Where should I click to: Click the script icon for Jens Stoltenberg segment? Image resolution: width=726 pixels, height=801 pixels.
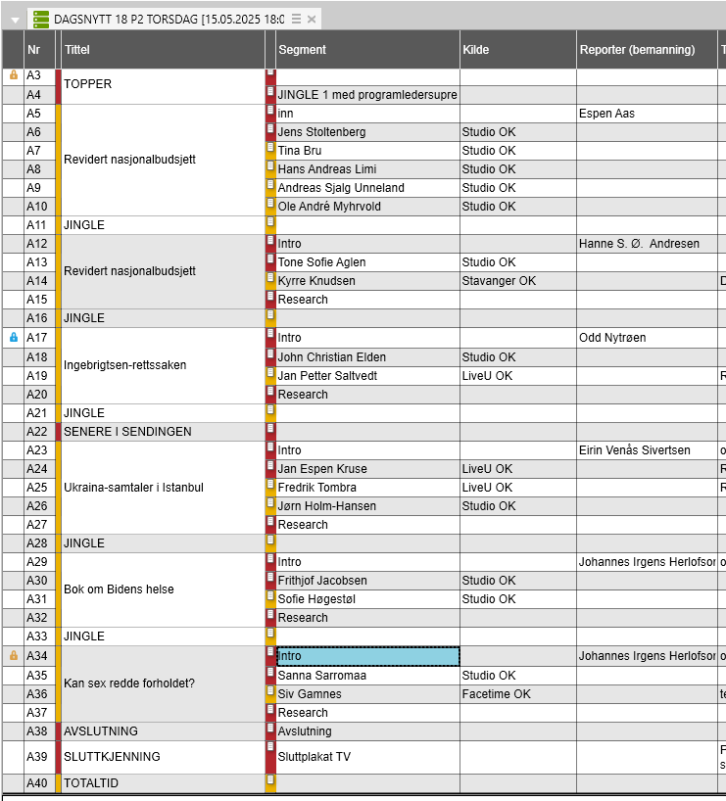pyautogui.click(x=271, y=128)
